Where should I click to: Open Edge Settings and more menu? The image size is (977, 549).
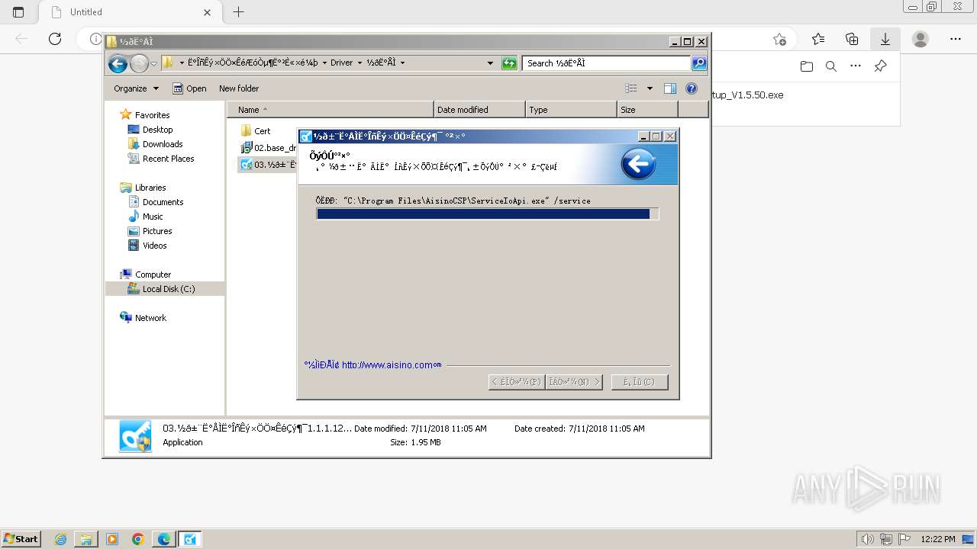956,39
